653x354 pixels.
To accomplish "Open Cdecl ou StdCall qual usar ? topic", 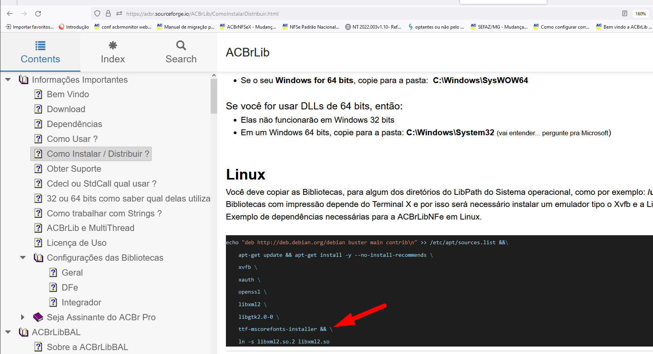I will pyautogui.click(x=95, y=183).
